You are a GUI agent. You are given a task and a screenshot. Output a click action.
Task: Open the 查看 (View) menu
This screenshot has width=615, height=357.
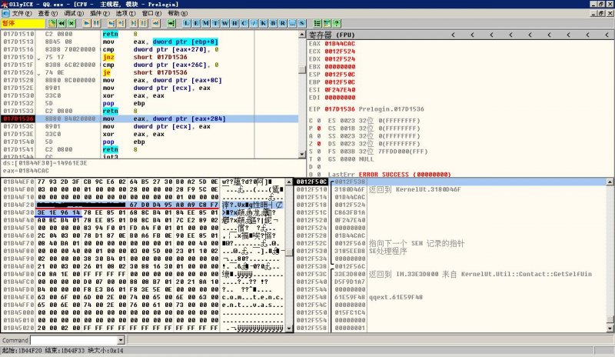48,13
